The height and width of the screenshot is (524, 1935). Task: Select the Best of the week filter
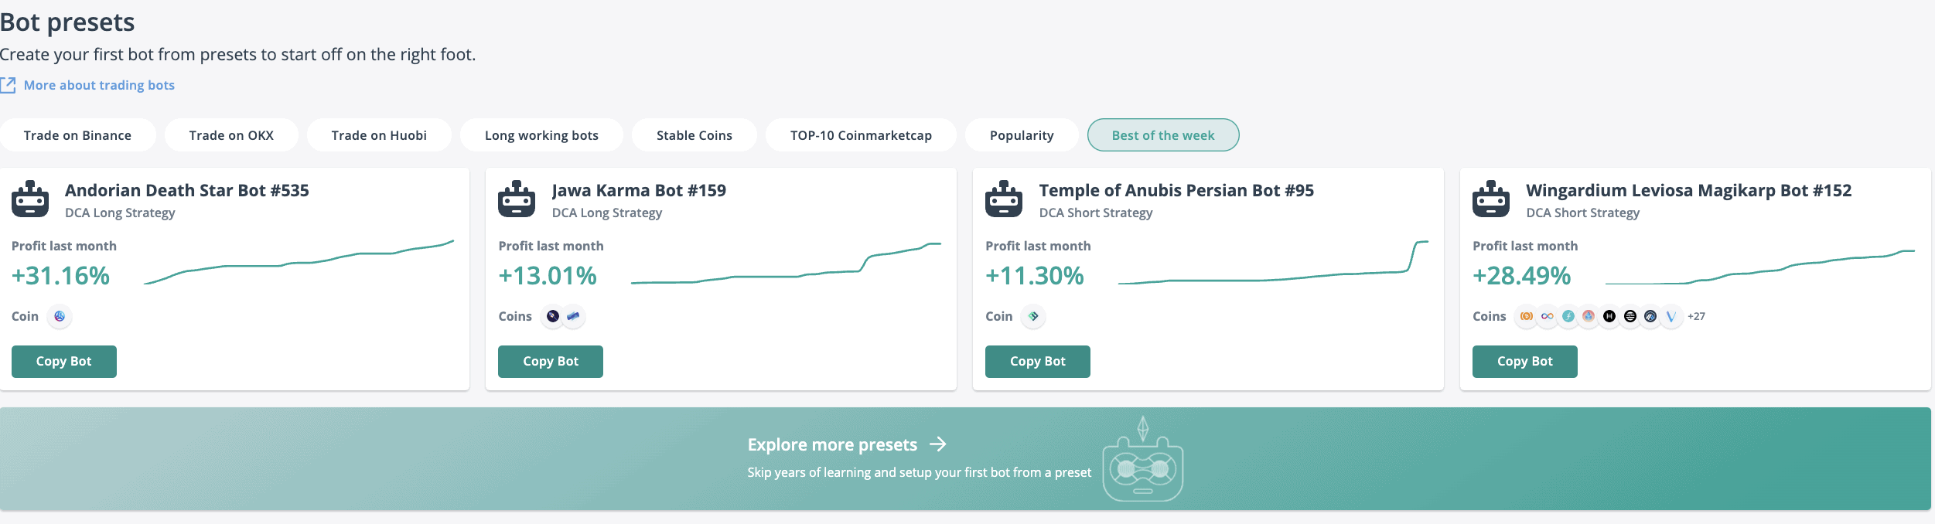(1162, 135)
